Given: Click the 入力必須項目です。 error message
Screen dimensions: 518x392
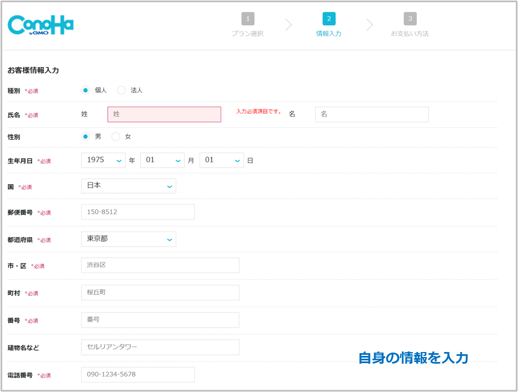Looking at the screenshot, I should [258, 112].
